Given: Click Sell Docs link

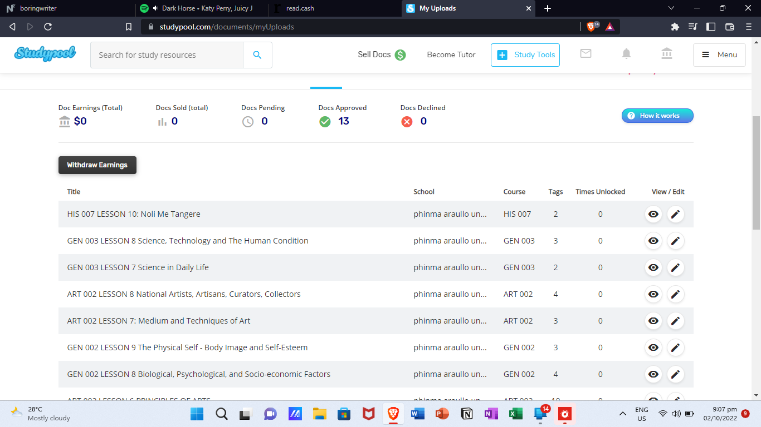Looking at the screenshot, I should click(x=382, y=54).
